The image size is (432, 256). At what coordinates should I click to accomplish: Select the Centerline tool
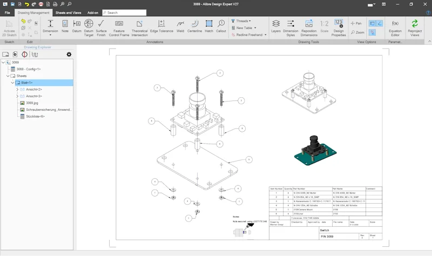pos(194,26)
